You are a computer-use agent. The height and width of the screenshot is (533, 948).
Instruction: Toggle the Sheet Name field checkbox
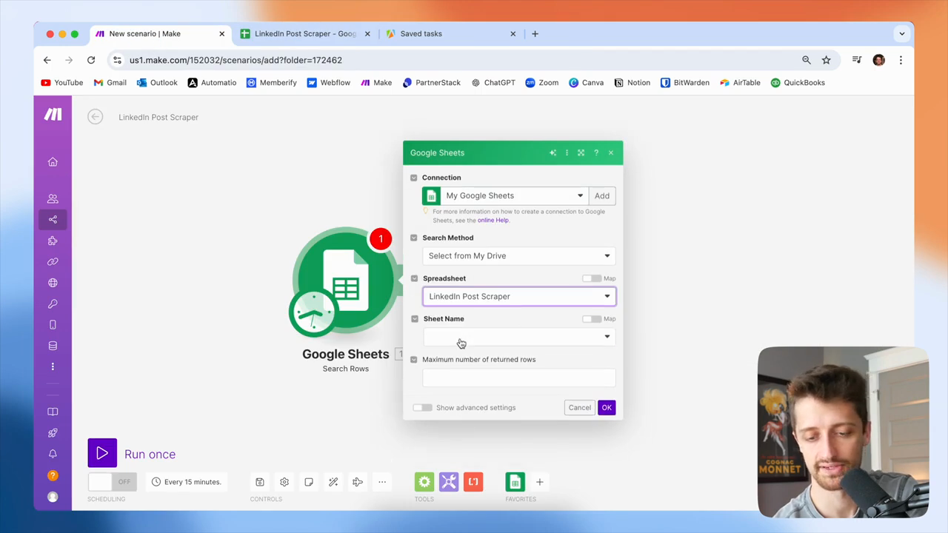coord(414,319)
